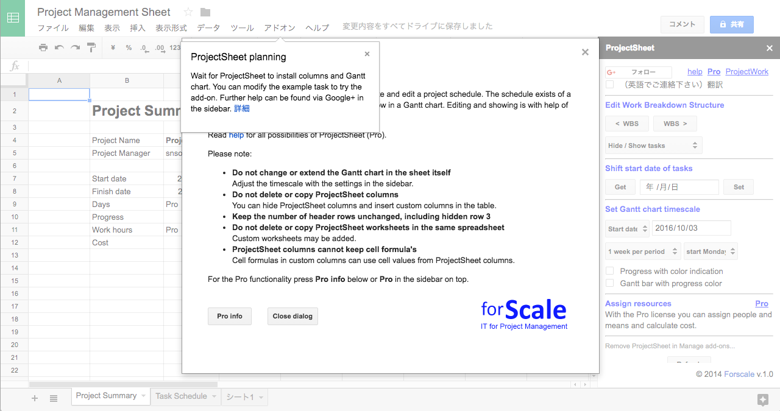Check Gantt bar with progress color
Viewport: 780px width, 411px height.
click(x=609, y=283)
